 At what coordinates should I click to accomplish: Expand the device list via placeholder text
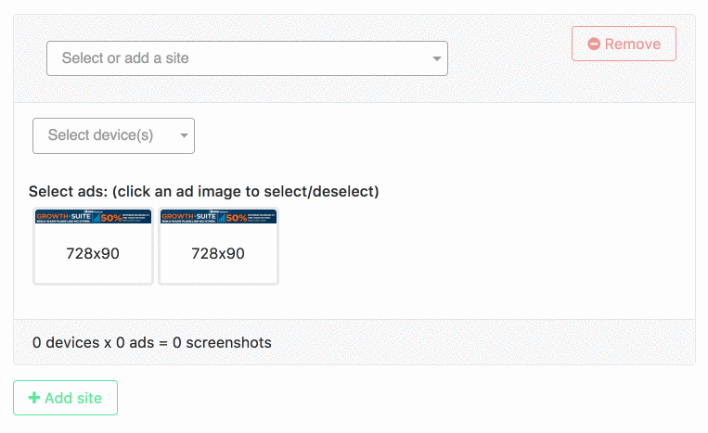click(100, 134)
